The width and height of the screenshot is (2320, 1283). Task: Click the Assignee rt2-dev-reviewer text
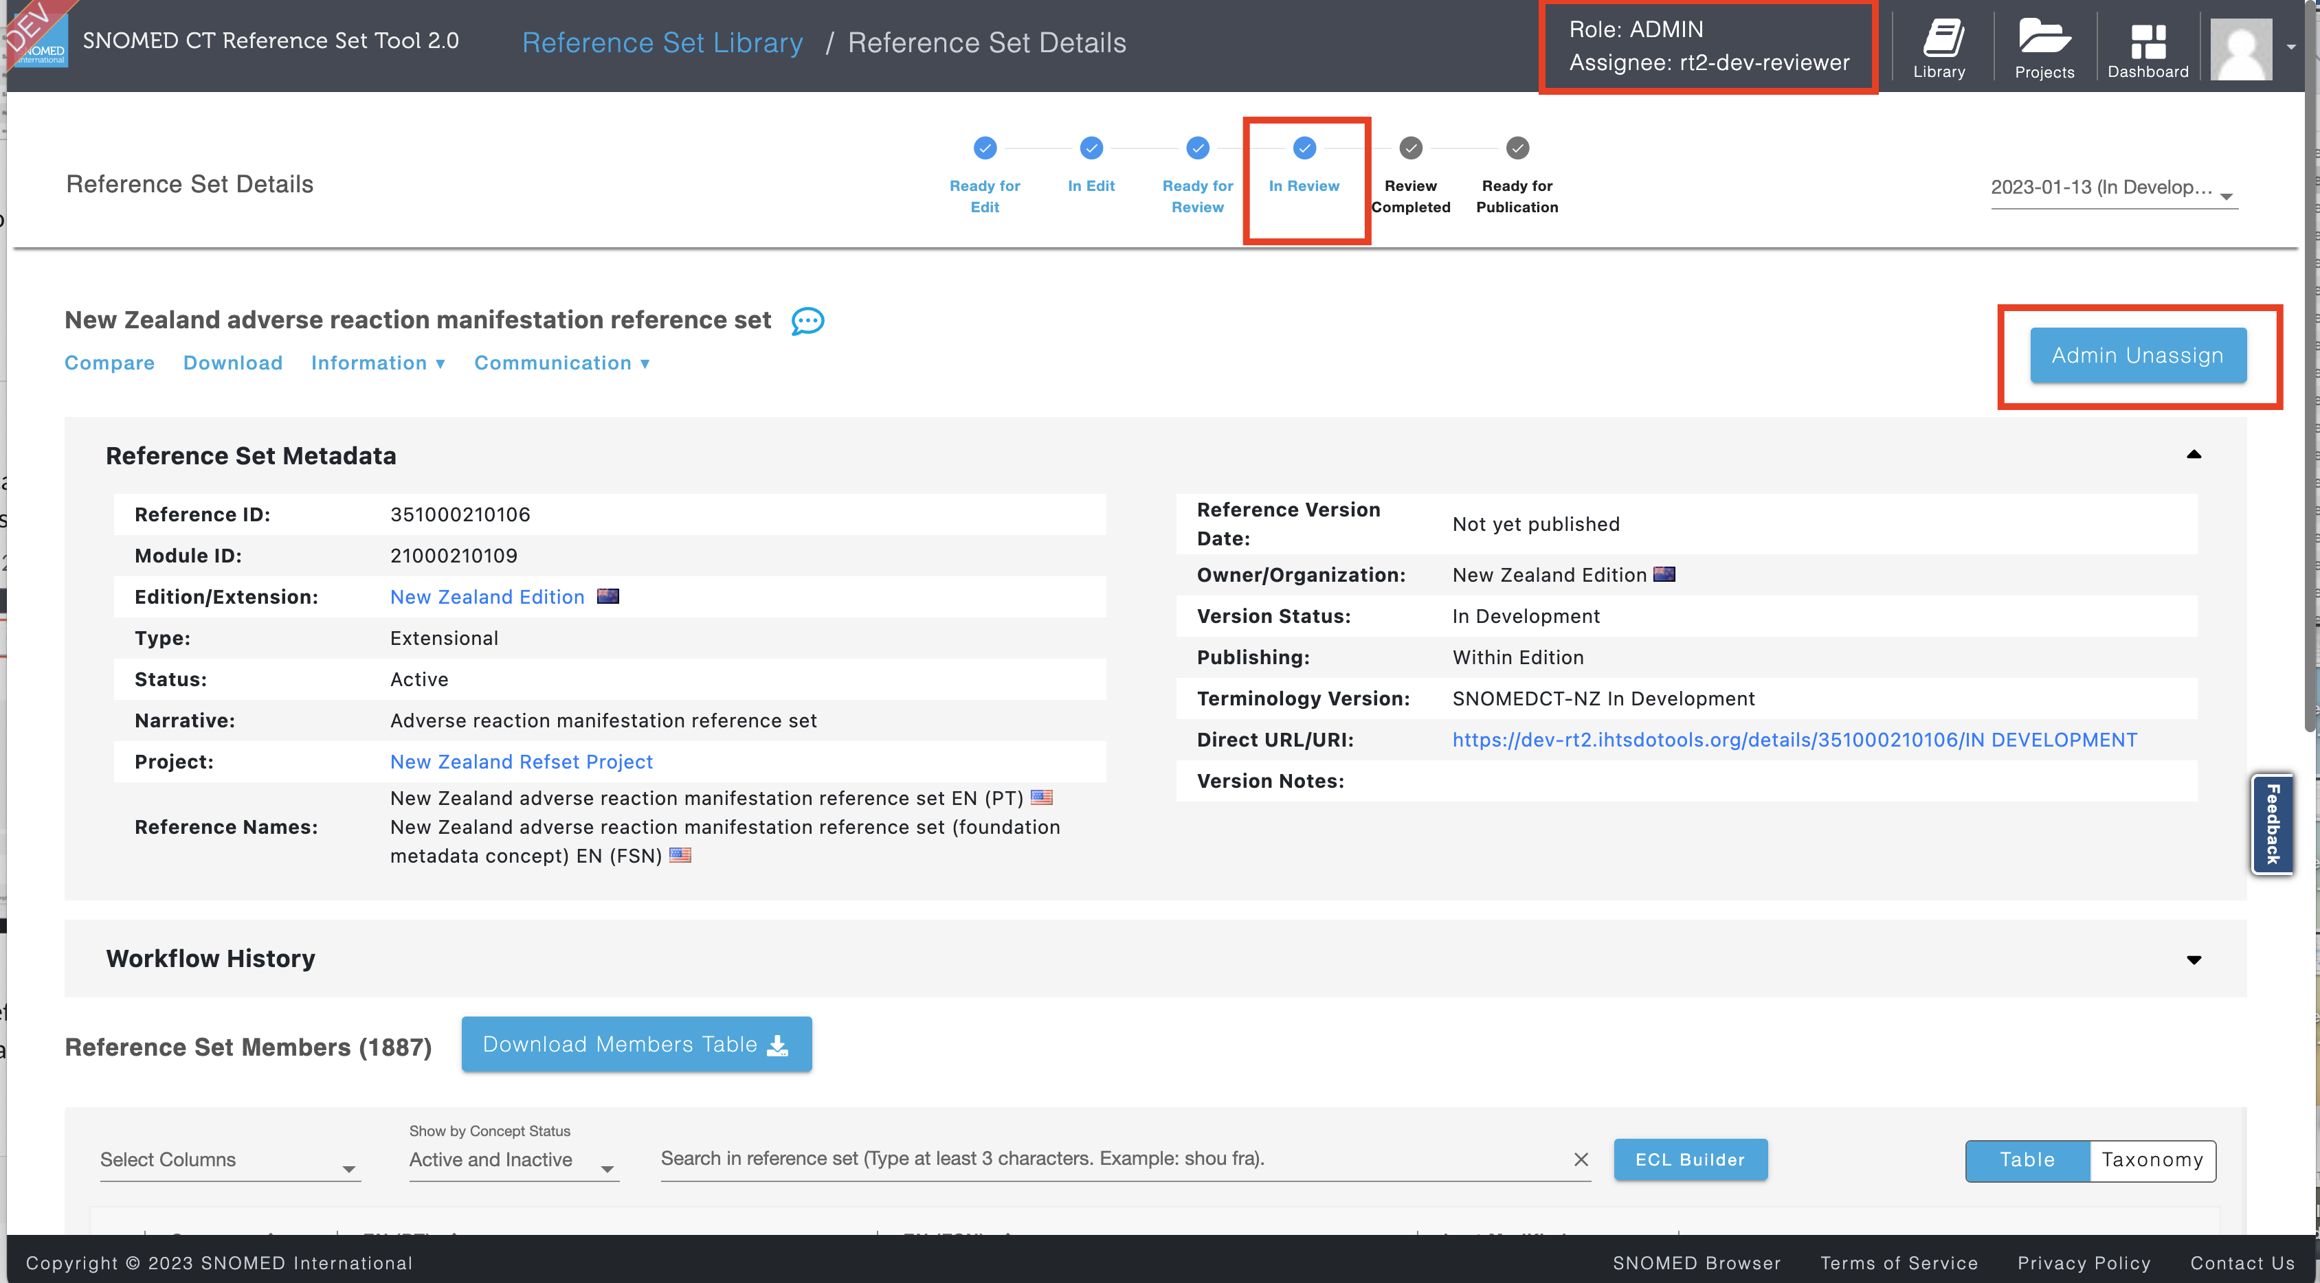(1708, 63)
